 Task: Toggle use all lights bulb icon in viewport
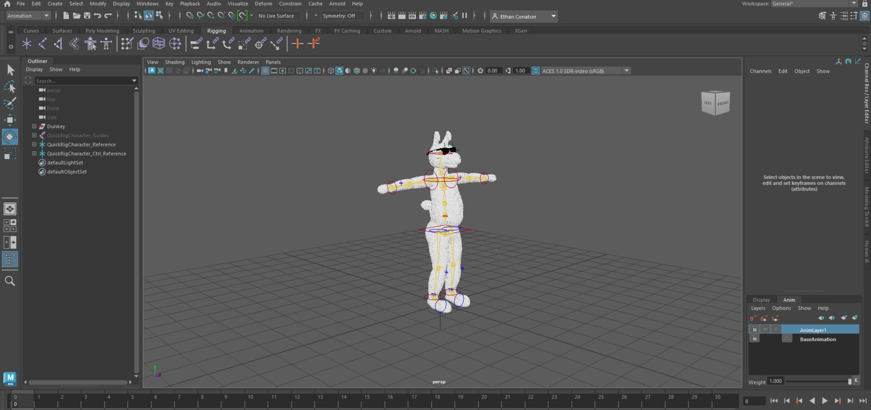click(x=374, y=71)
